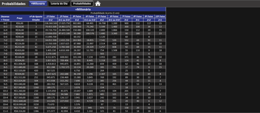Image resolution: width=260 pixels, height=113 pixels.
Task: Click the '52.793' cell
Action: [90, 50]
